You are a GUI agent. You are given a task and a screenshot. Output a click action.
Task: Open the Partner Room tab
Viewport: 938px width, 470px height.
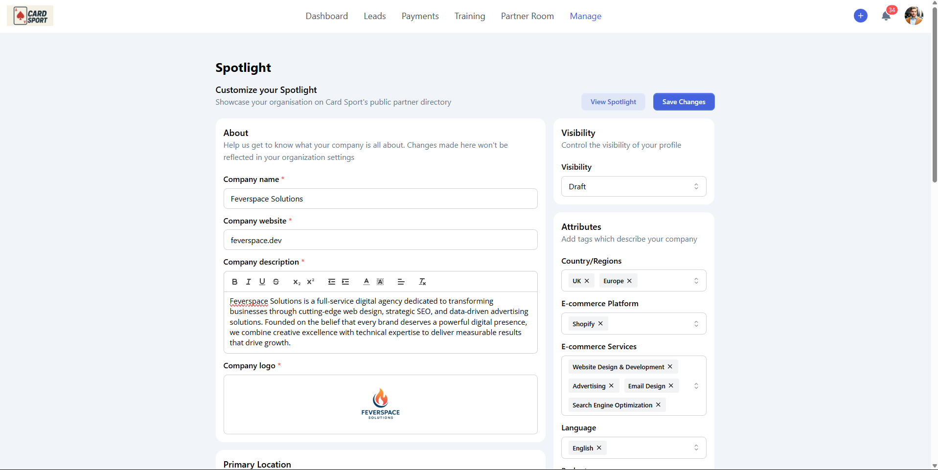pyautogui.click(x=527, y=16)
